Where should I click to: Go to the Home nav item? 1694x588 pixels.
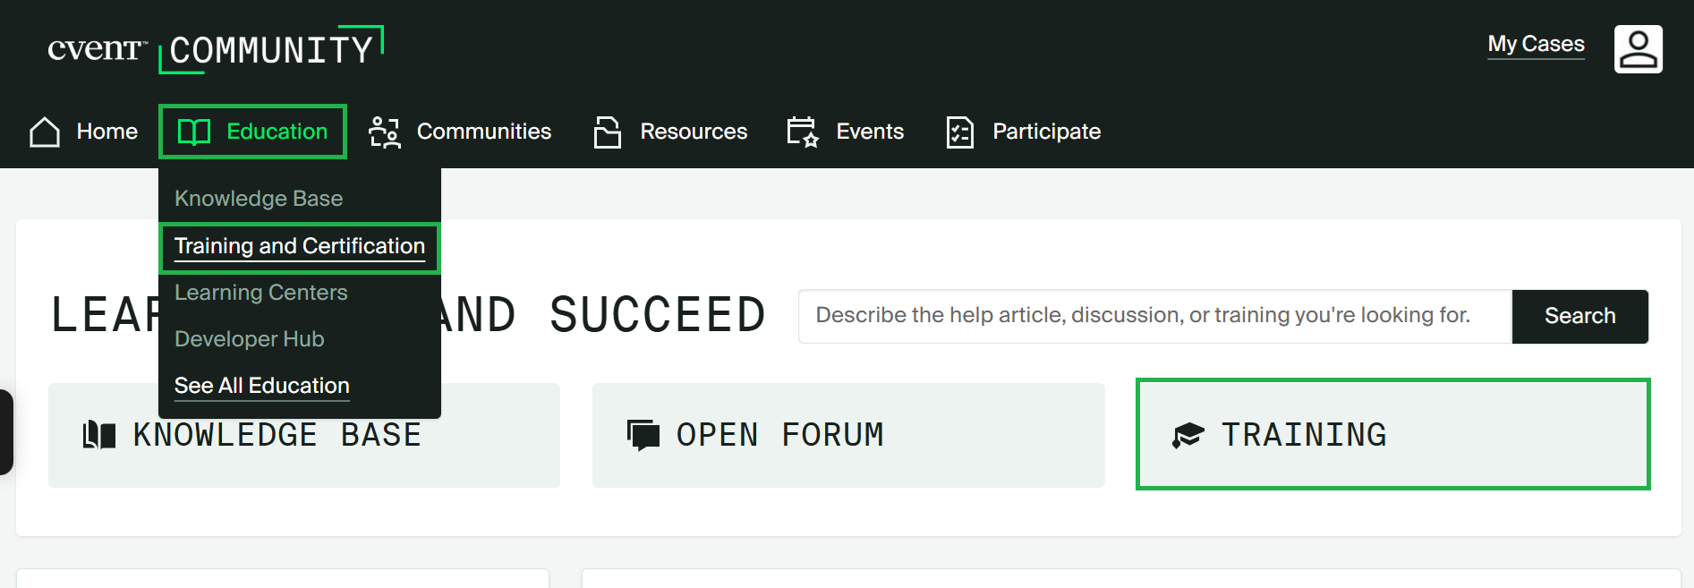[x=83, y=132]
